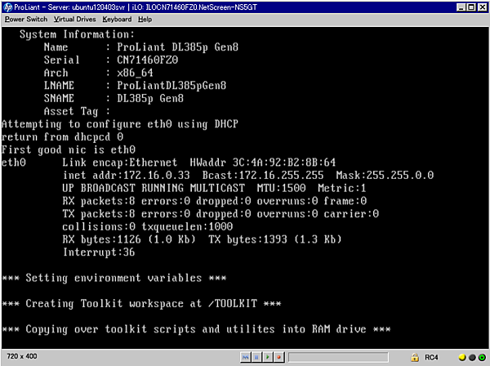Image resolution: width=490 pixels, height=366 pixels.
Task: Click the Copying over toolkit scripts line
Action: tap(196, 329)
